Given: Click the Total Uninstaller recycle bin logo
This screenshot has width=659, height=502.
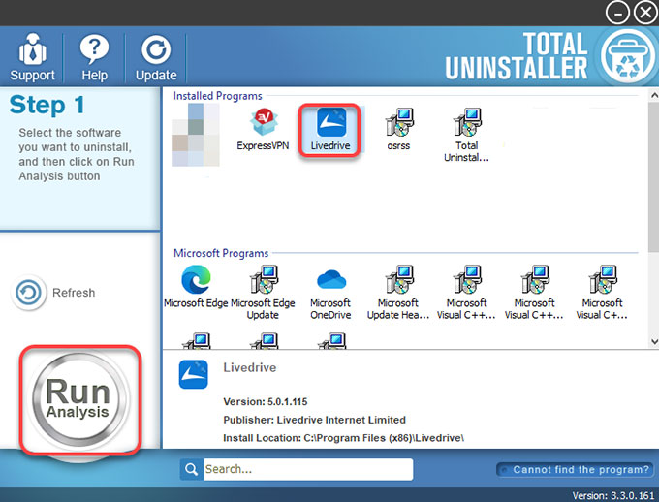Looking at the screenshot, I should click(x=627, y=57).
